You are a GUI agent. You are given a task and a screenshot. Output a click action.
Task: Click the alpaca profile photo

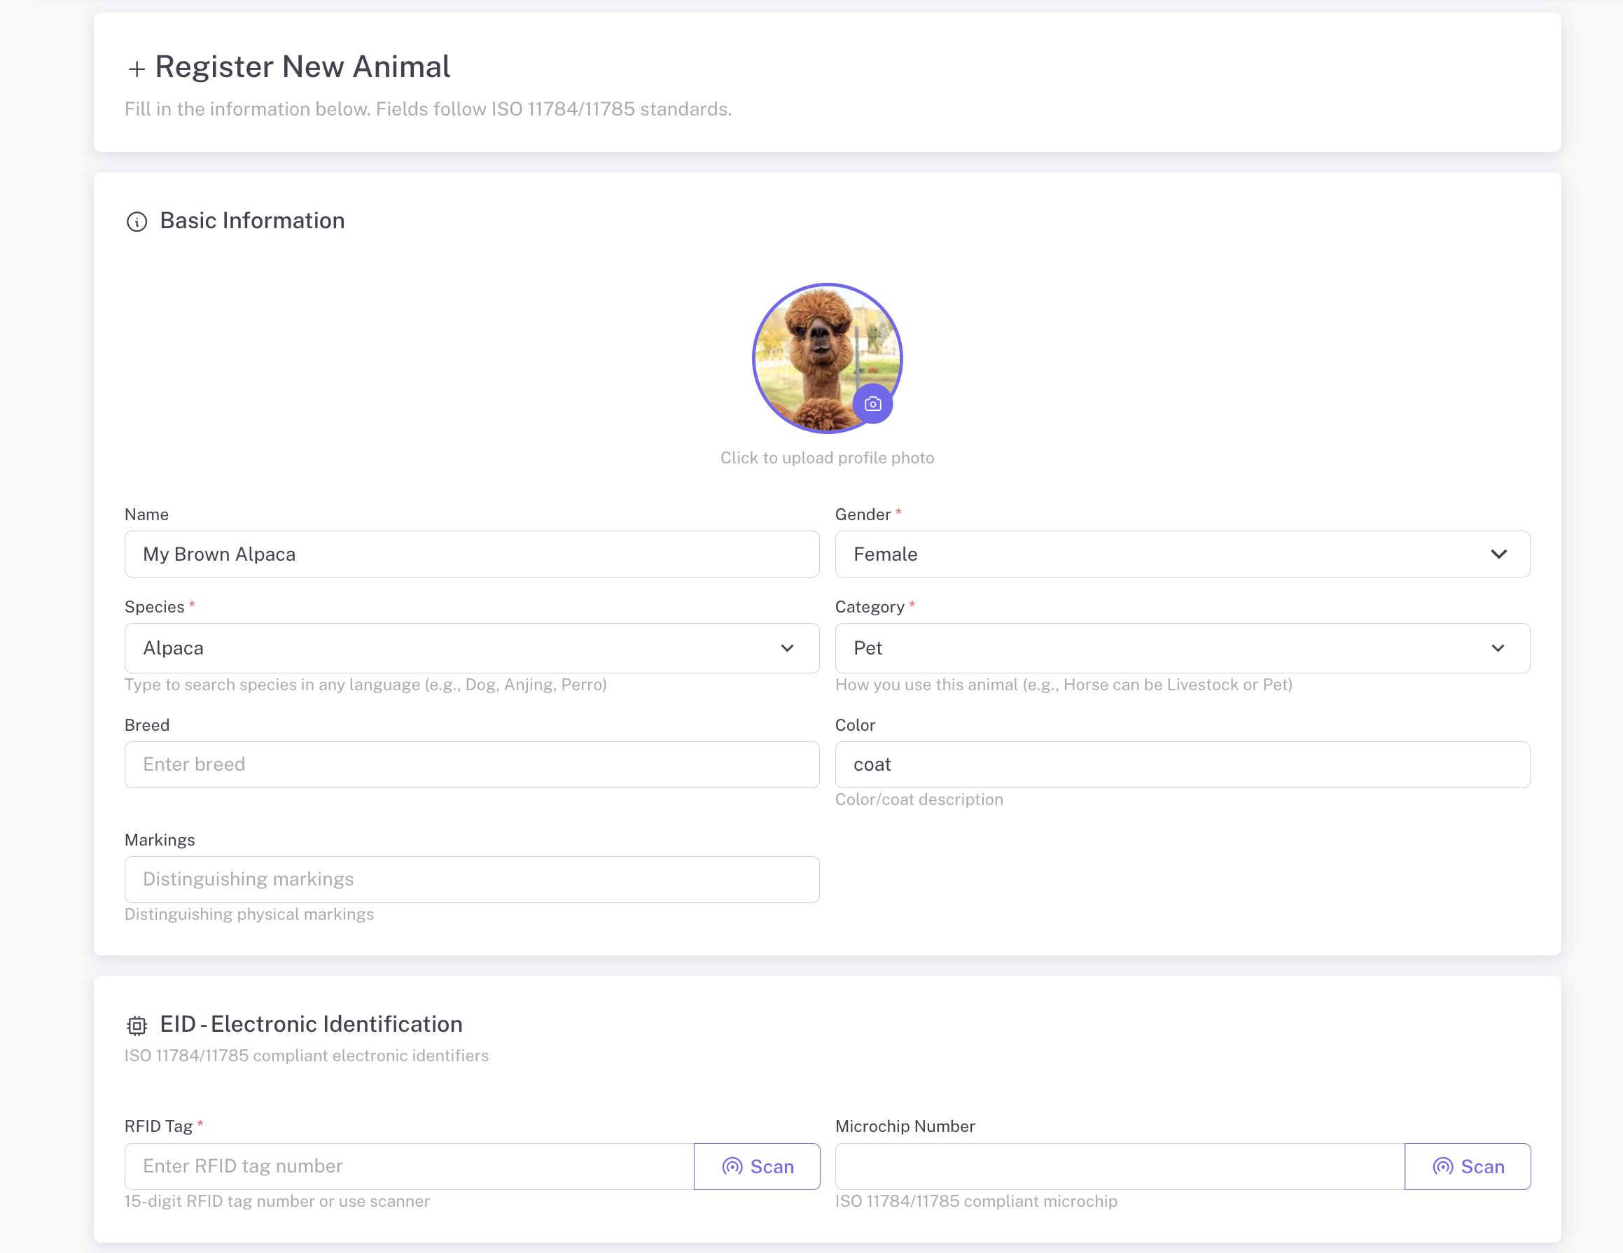pyautogui.click(x=817, y=349)
